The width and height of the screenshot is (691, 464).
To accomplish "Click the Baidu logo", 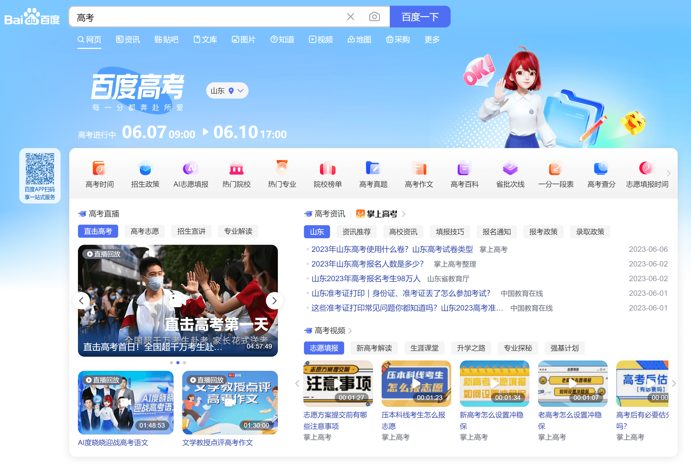I will (32, 17).
